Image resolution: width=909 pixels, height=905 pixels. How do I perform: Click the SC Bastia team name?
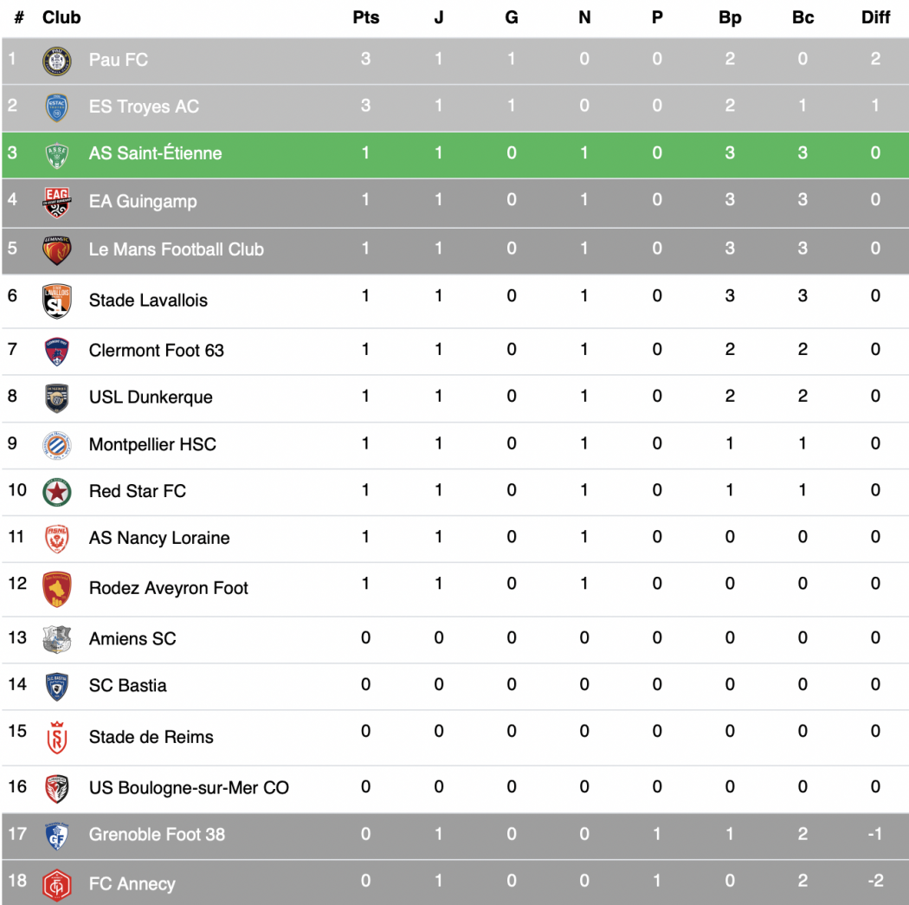pyautogui.click(x=127, y=685)
